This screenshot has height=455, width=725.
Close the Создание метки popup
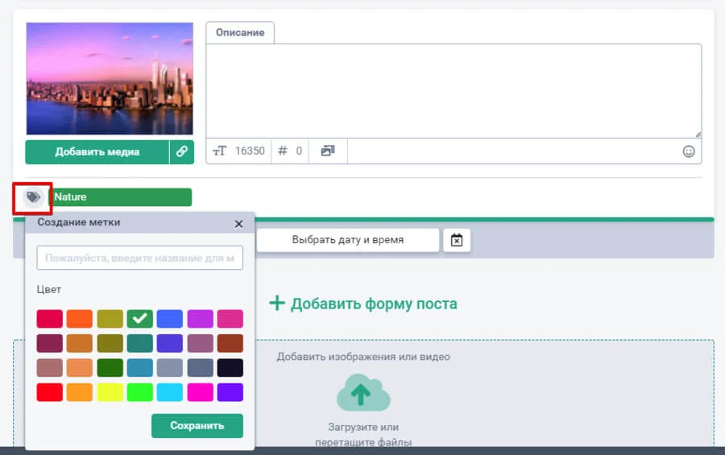[x=238, y=224]
